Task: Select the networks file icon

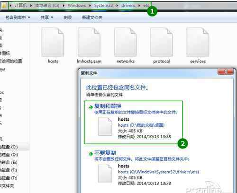Action: [126, 42]
